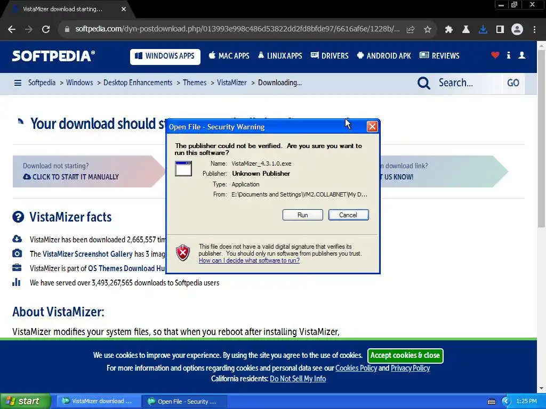Click the cloud download icon in facts list

(x=17, y=239)
